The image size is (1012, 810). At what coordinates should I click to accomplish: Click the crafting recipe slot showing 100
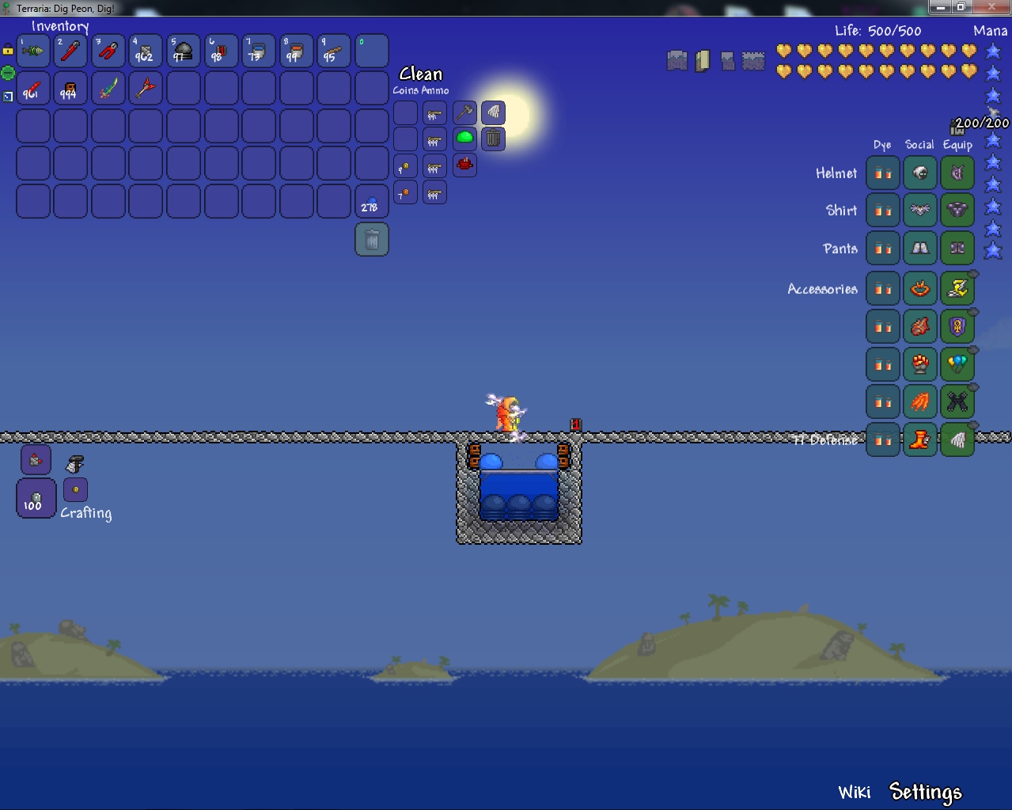point(36,498)
